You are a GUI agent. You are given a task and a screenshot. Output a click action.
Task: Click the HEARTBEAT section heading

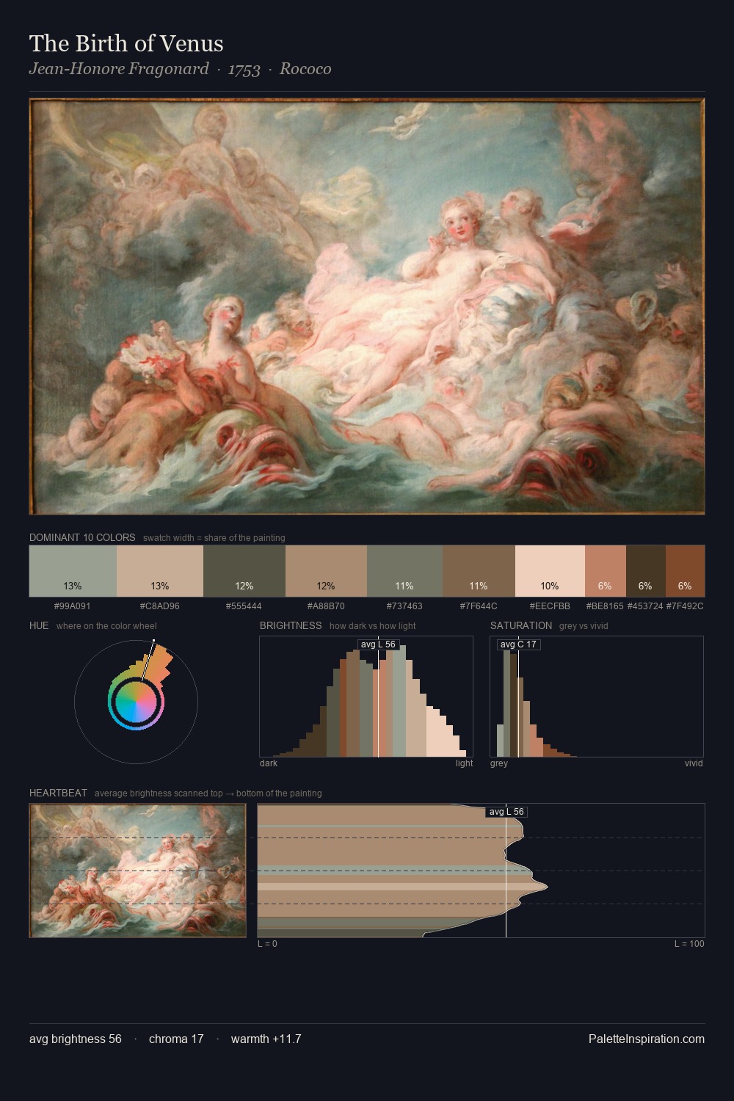click(58, 793)
